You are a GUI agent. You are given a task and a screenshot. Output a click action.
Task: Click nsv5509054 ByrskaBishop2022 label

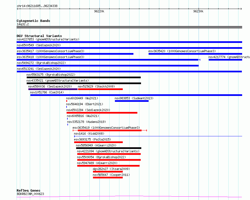pos(101,157)
